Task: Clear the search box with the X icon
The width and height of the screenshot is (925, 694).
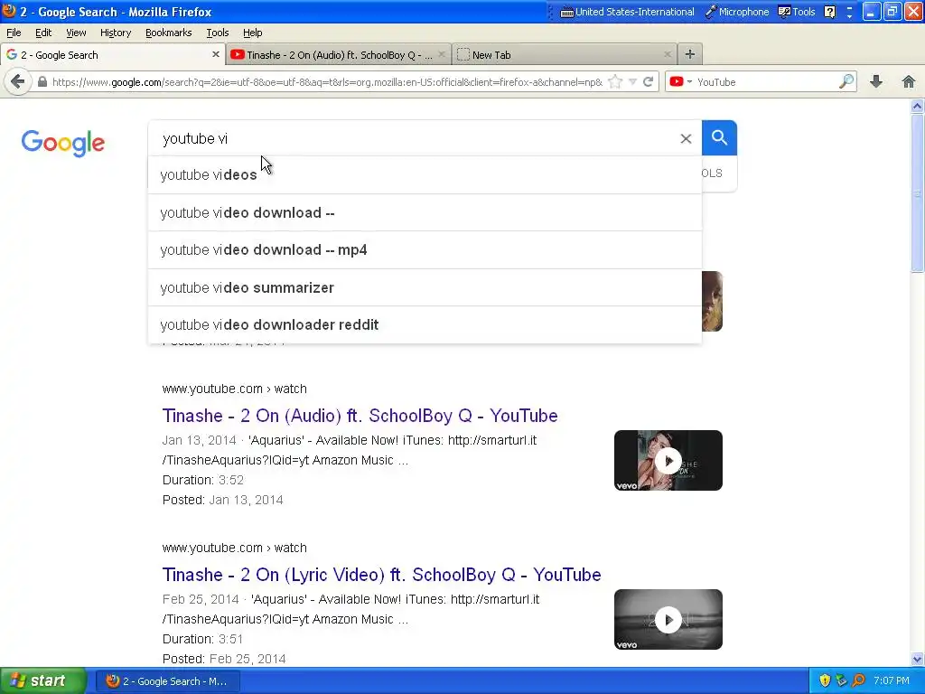Action: coord(686,138)
